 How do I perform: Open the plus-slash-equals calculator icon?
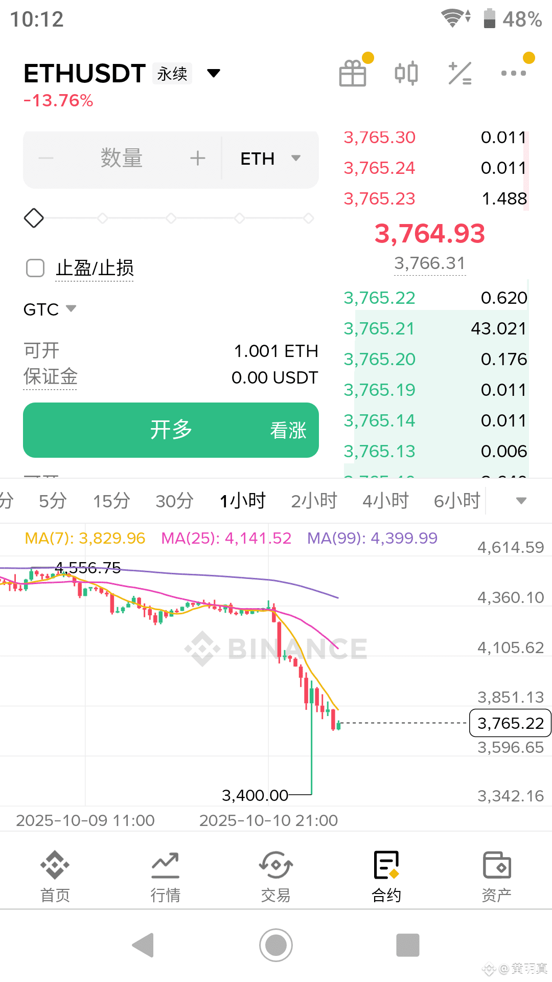point(459,73)
